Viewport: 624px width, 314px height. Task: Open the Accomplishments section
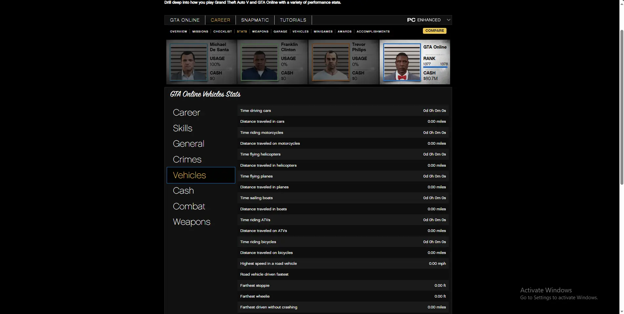coord(373,31)
